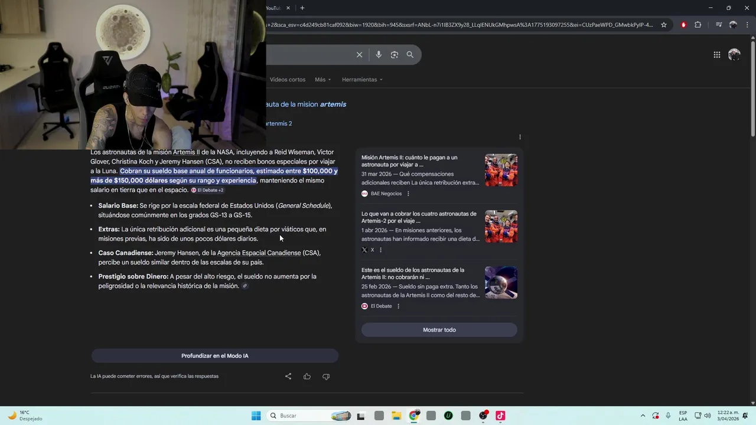Like the AI overview response
The width and height of the screenshot is (756, 425).
tap(307, 376)
